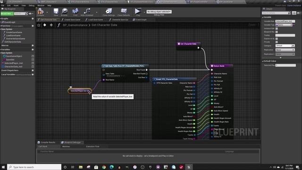
Task: Open the Edit menu
Action: [8, 6]
